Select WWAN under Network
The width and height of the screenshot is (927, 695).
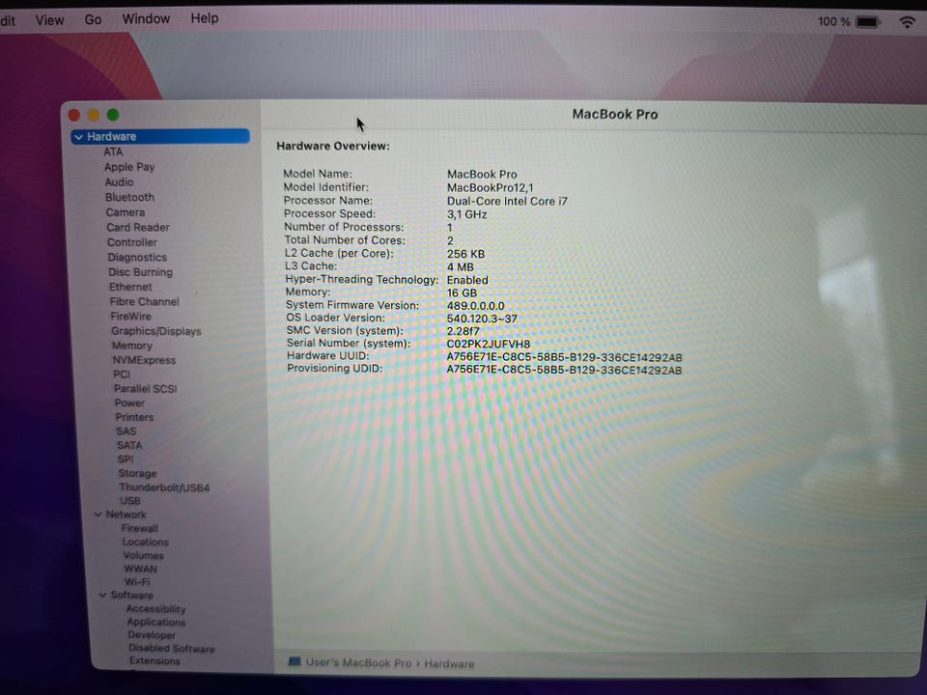point(141,569)
